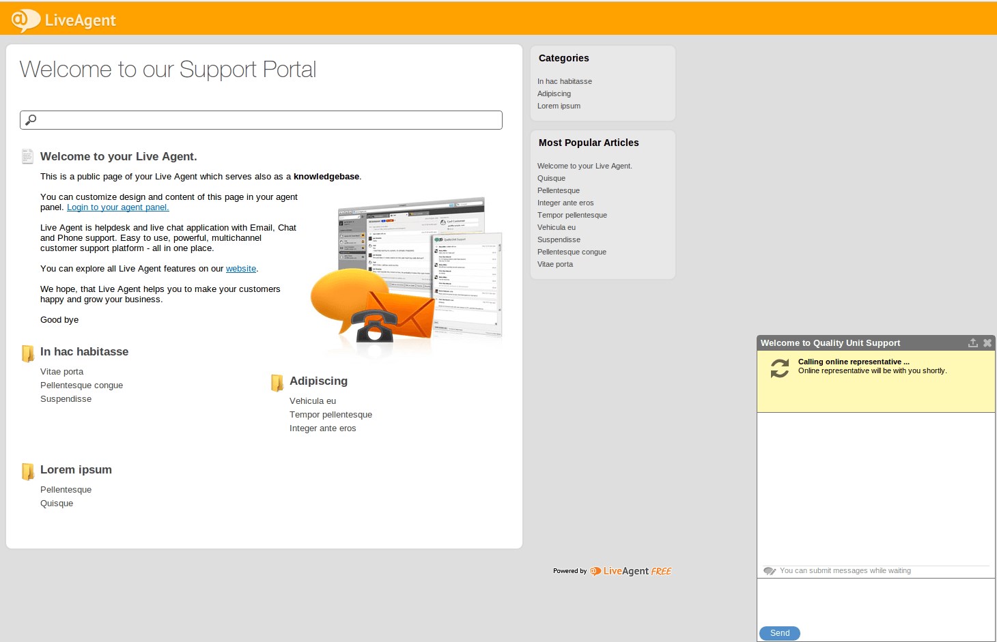Viewport: 997px width, 642px height.
Task: Open Welcome to your Live Agent article heading
Action: click(119, 156)
